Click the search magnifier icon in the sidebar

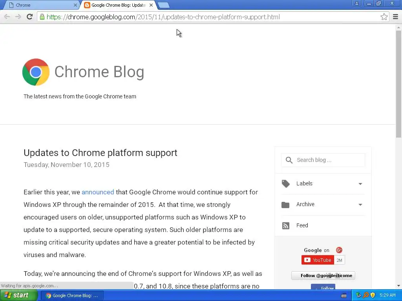click(289, 160)
